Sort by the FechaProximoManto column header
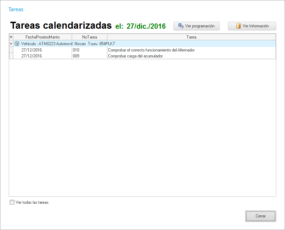The height and width of the screenshot is (230, 285). 42,37
